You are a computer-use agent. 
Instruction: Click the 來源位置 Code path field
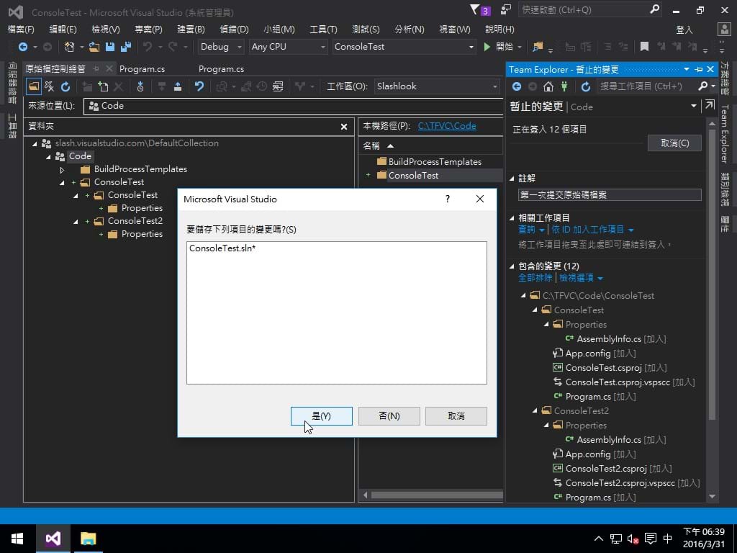click(x=294, y=106)
